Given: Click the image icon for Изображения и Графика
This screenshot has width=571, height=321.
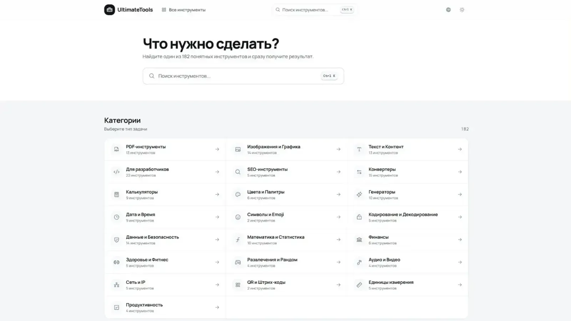Looking at the screenshot, I should tap(238, 149).
